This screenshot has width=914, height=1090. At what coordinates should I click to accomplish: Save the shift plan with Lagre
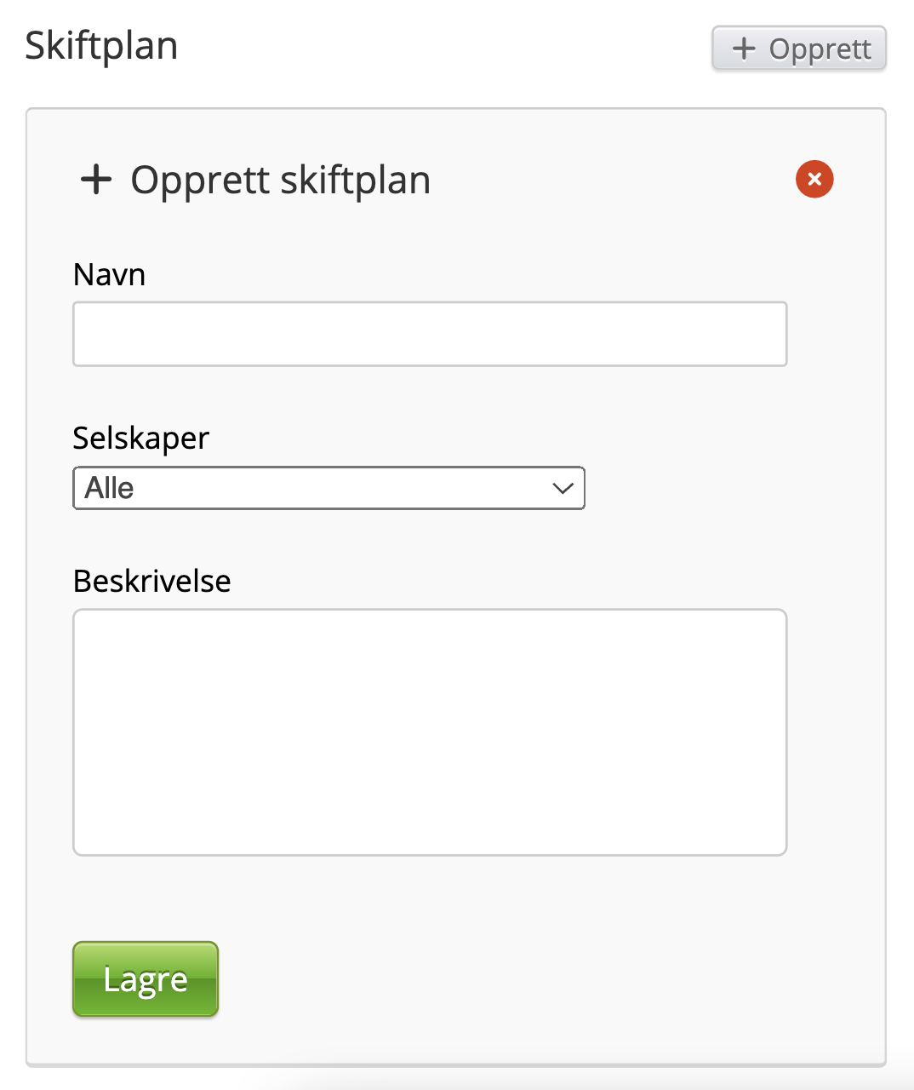coord(146,979)
